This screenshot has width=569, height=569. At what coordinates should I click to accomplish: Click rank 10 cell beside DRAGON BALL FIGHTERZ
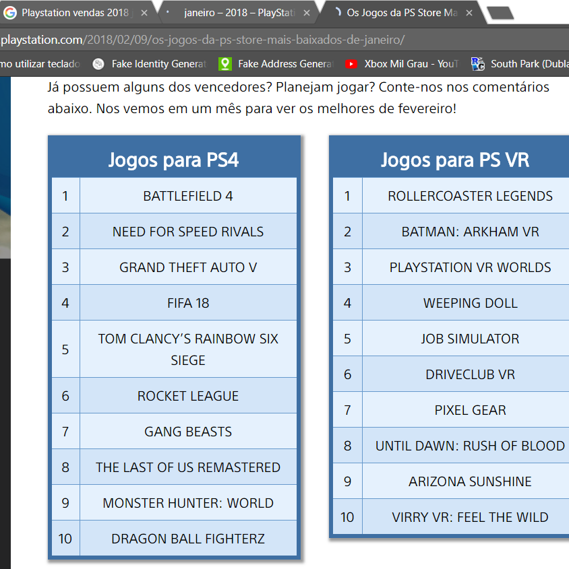pos(65,539)
